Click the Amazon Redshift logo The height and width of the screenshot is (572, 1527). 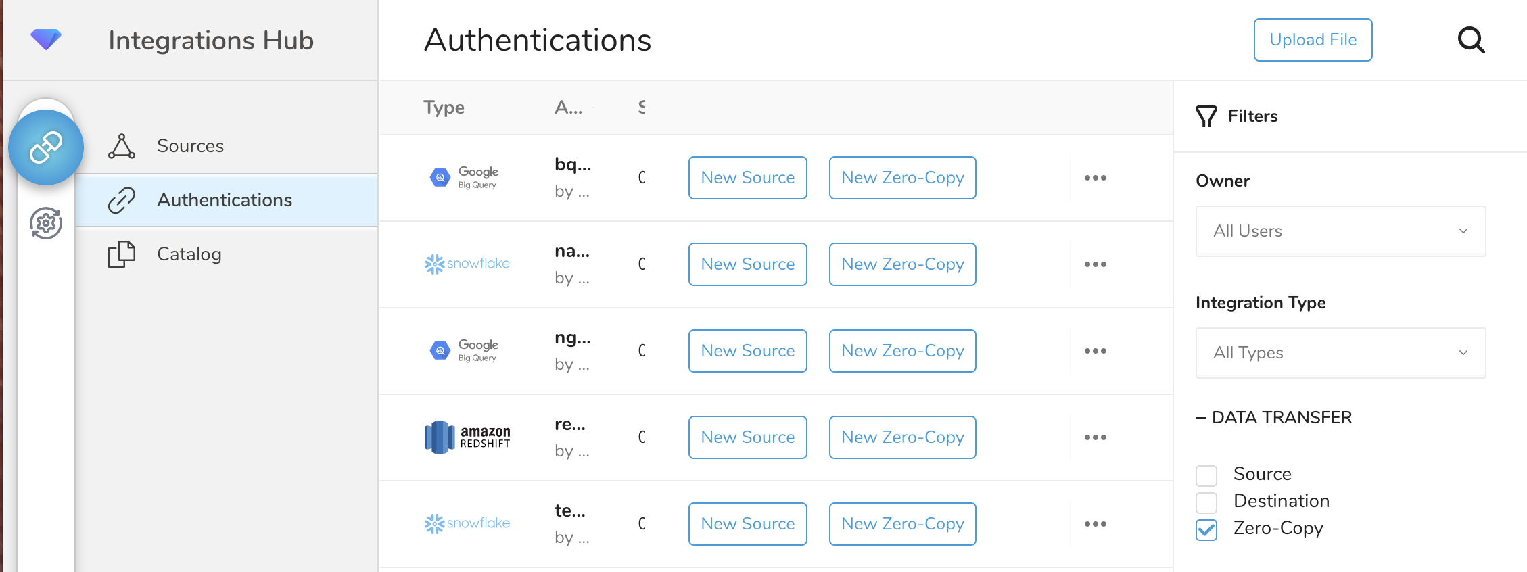click(467, 437)
